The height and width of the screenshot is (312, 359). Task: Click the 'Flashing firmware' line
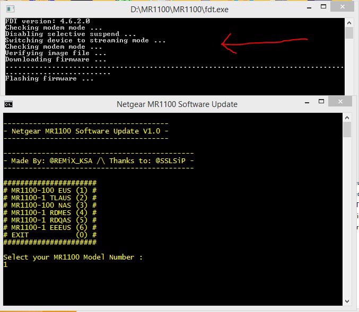coord(49,78)
